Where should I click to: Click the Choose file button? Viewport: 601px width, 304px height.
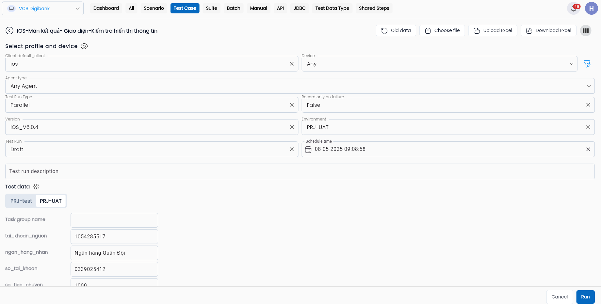click(x=442, y=31)
